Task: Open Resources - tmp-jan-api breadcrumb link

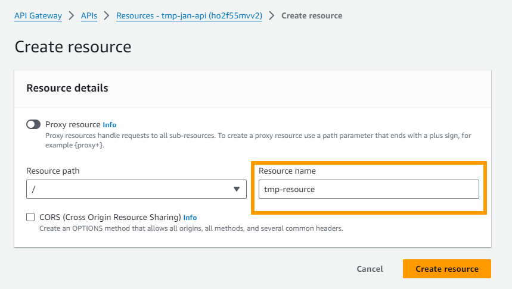Action: pyautogui.click(x=189, y=15)
